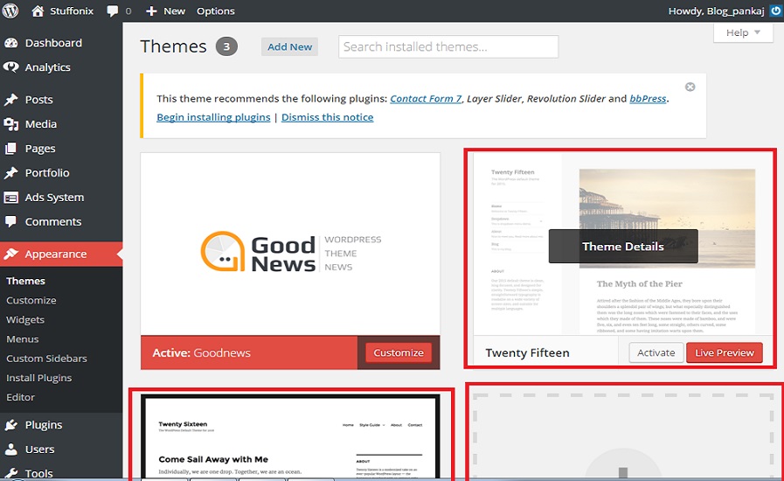Image resolution: width=784 pixels, height=481 pixels.
Task: Open the Menus submenu item
Action: (22, 338)
